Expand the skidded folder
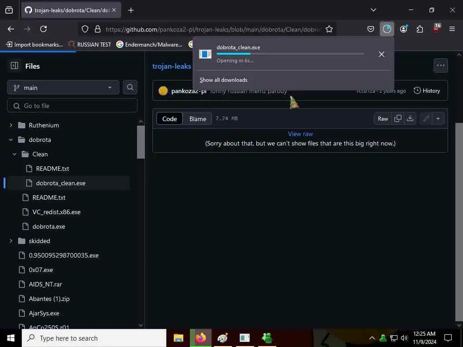463x347 pixels. [x=11, y=241]
